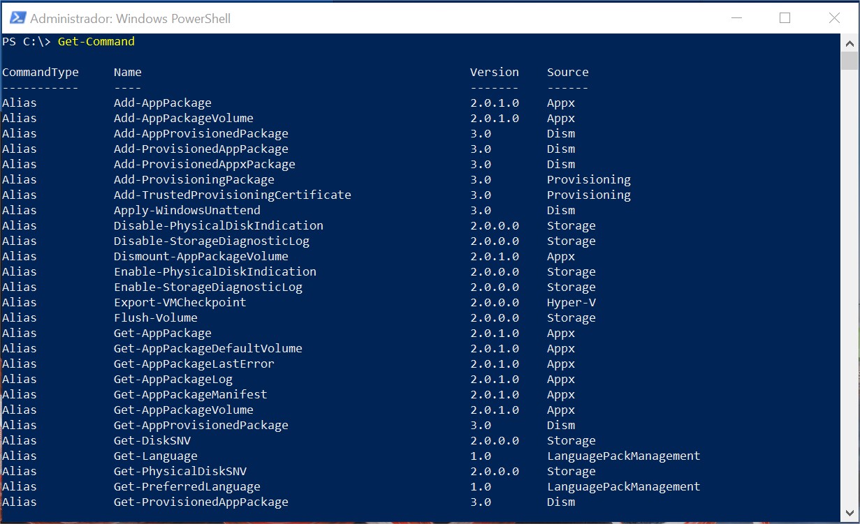Click the Add-ProvisionedAppPackage entry
Viewport: 860px width, 524px height.
(x=201, y=149)
